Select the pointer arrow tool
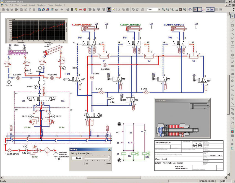The height and width of the screenshot is (183, 235). pos(232,16)
